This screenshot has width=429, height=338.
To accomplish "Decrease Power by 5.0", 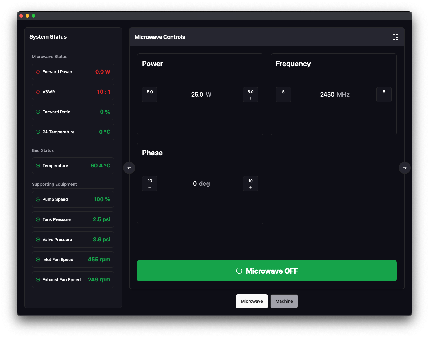I will pos(150,95).
